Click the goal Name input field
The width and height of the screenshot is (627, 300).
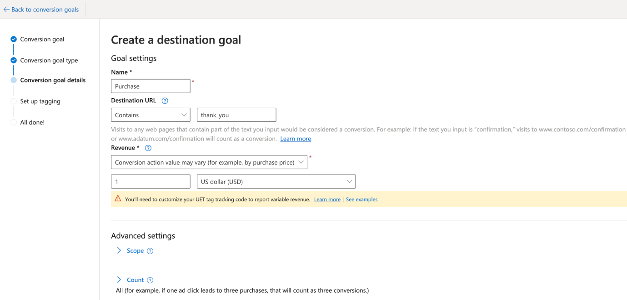pos(150,86)
